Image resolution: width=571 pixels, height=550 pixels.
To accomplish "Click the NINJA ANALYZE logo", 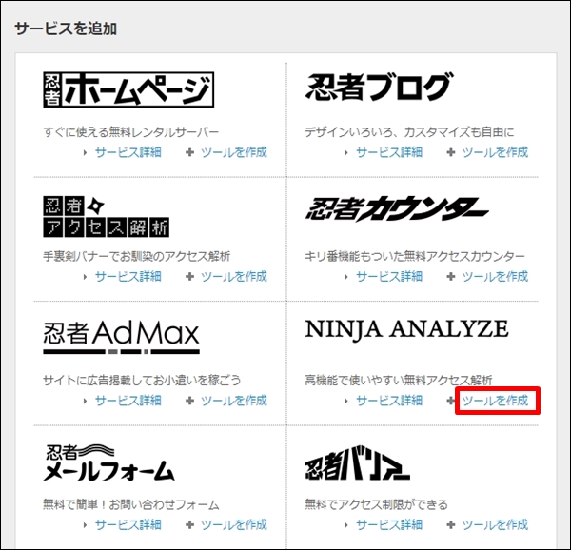I will (x=406, y=329).
